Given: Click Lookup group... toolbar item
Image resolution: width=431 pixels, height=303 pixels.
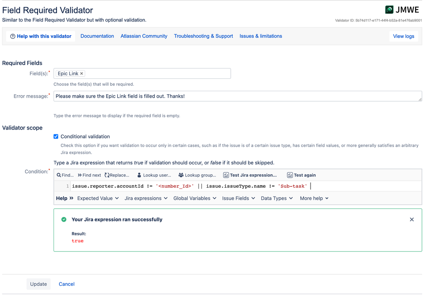Looking at the screenshot, I should (x=197, y=175).
